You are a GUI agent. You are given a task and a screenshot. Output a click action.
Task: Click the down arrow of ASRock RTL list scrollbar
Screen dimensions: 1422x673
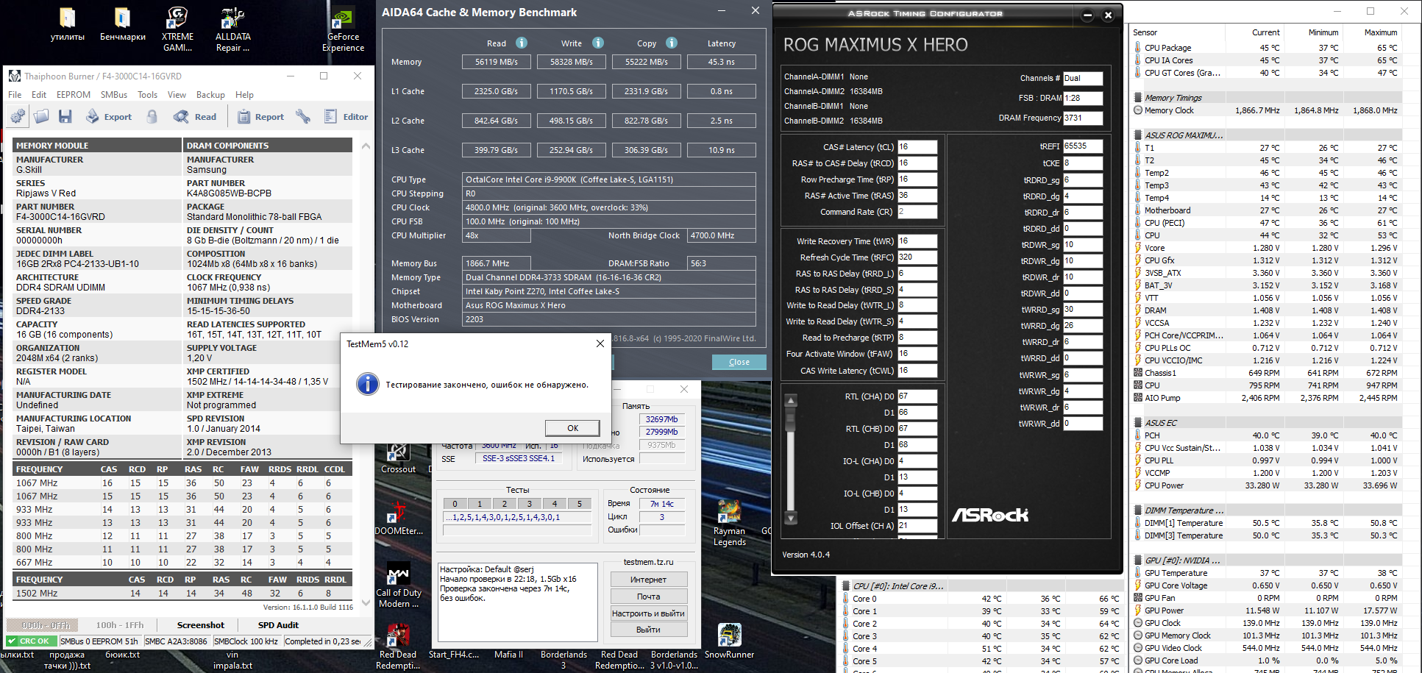click(x=791, y=518)
